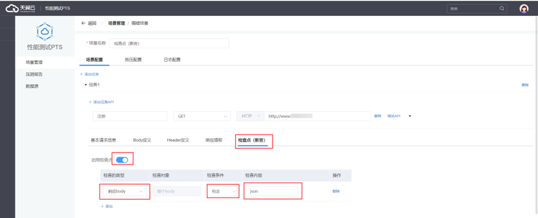Image resolution: width=538 pixels, height=218 pixels.
Task: Click the 编辑场景 breadcrumb text
Action: tap(139, 23)
